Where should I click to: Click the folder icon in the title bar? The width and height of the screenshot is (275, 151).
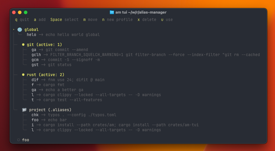point(112,12)
